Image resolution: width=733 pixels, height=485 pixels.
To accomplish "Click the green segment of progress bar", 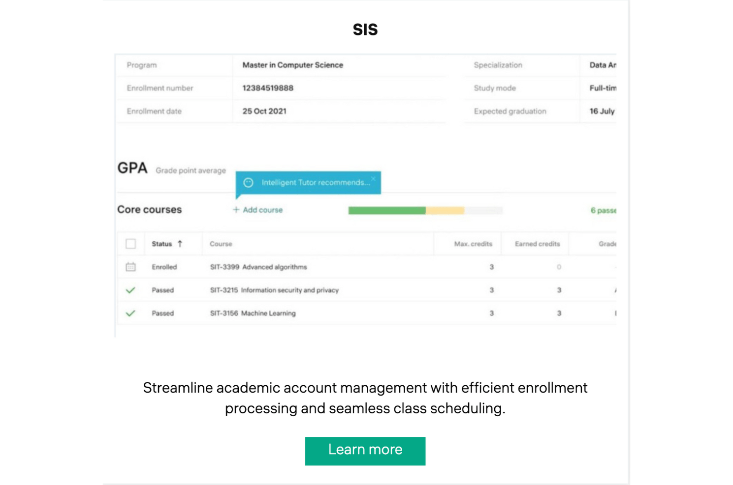I will point(386,210).
